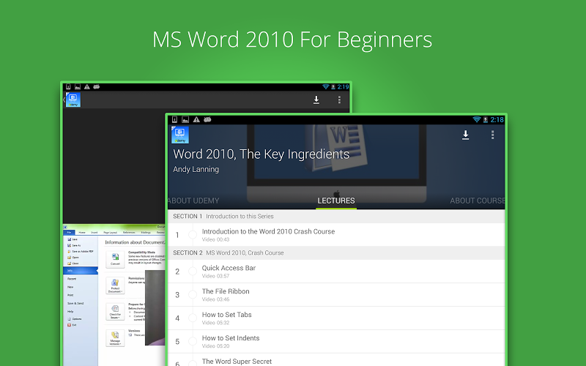
Task: Click the Exit icon in Word backstage menu
Action: [69, 325]
